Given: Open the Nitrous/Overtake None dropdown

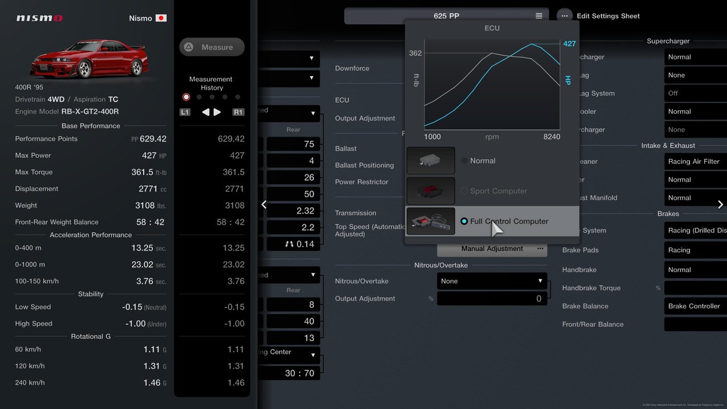Looking at the screenshot, I should (x=492, y=281).
